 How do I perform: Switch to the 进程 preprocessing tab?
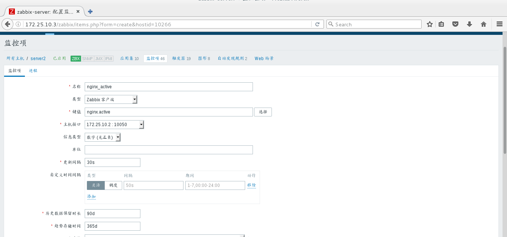coord(33,70)
